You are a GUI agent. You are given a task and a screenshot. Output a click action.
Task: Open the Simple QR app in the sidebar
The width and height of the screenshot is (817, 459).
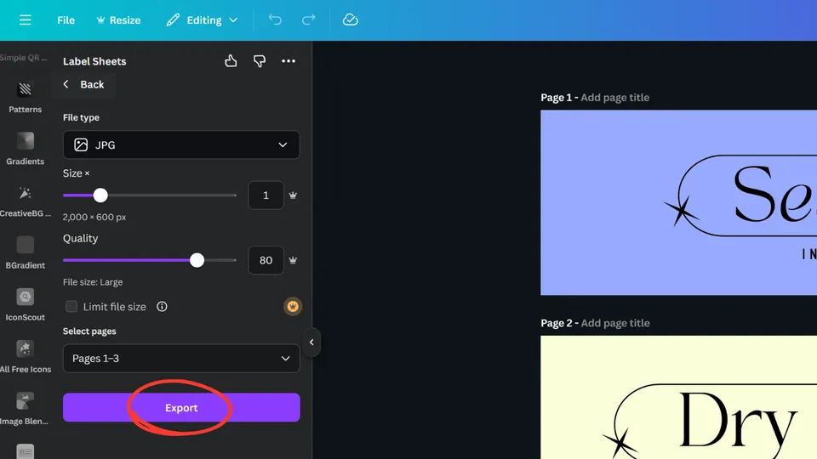(24, 57)
